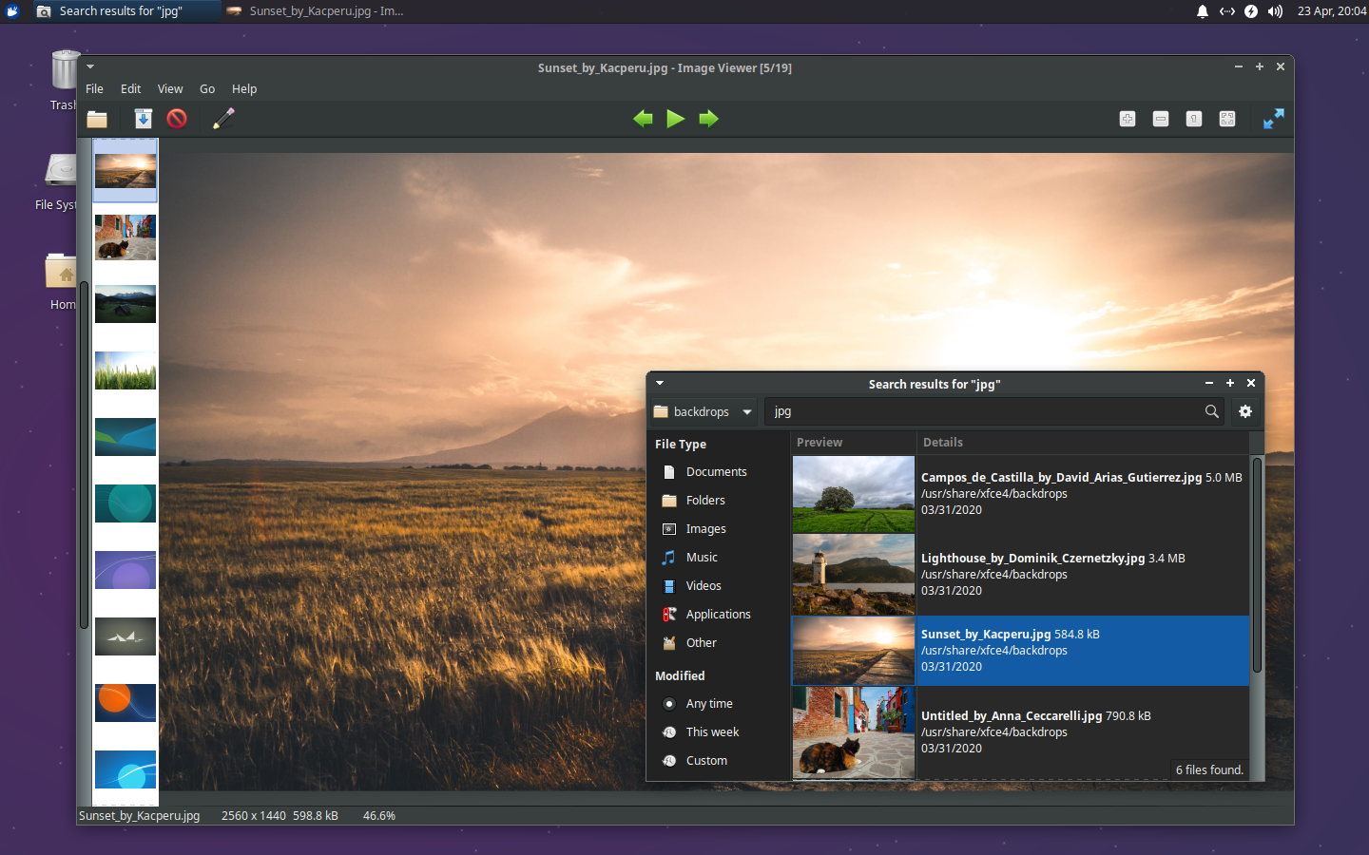Fit the image to the window

coord(1227,119)
